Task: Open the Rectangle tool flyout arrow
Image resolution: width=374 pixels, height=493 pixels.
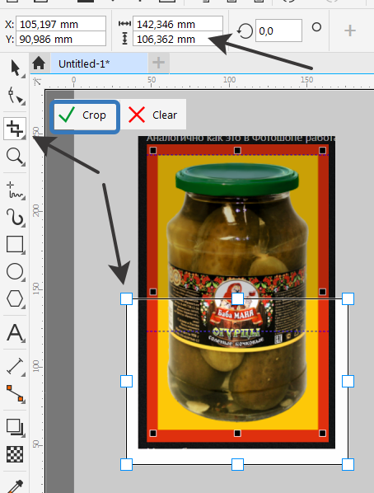Action: point(24,251)
